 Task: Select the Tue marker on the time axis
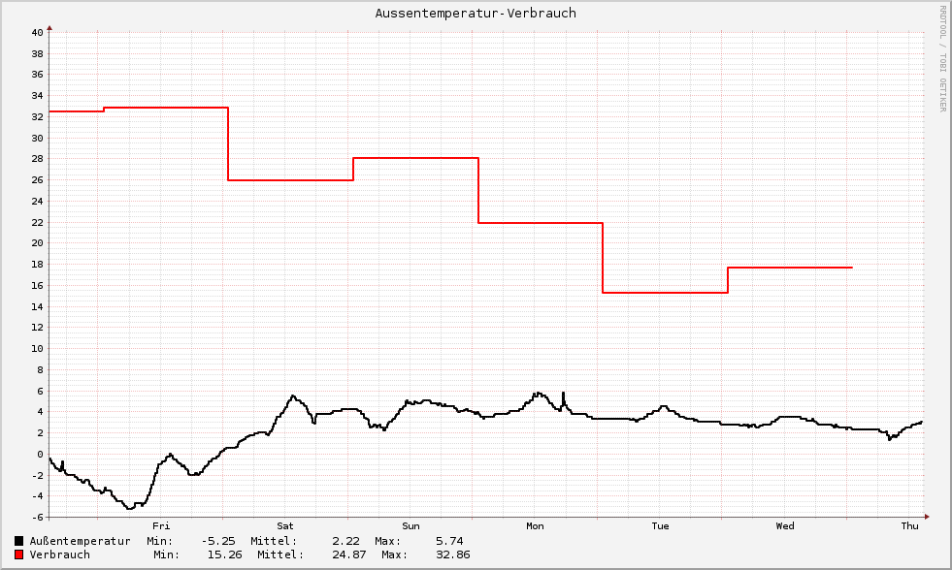[660, 526]
